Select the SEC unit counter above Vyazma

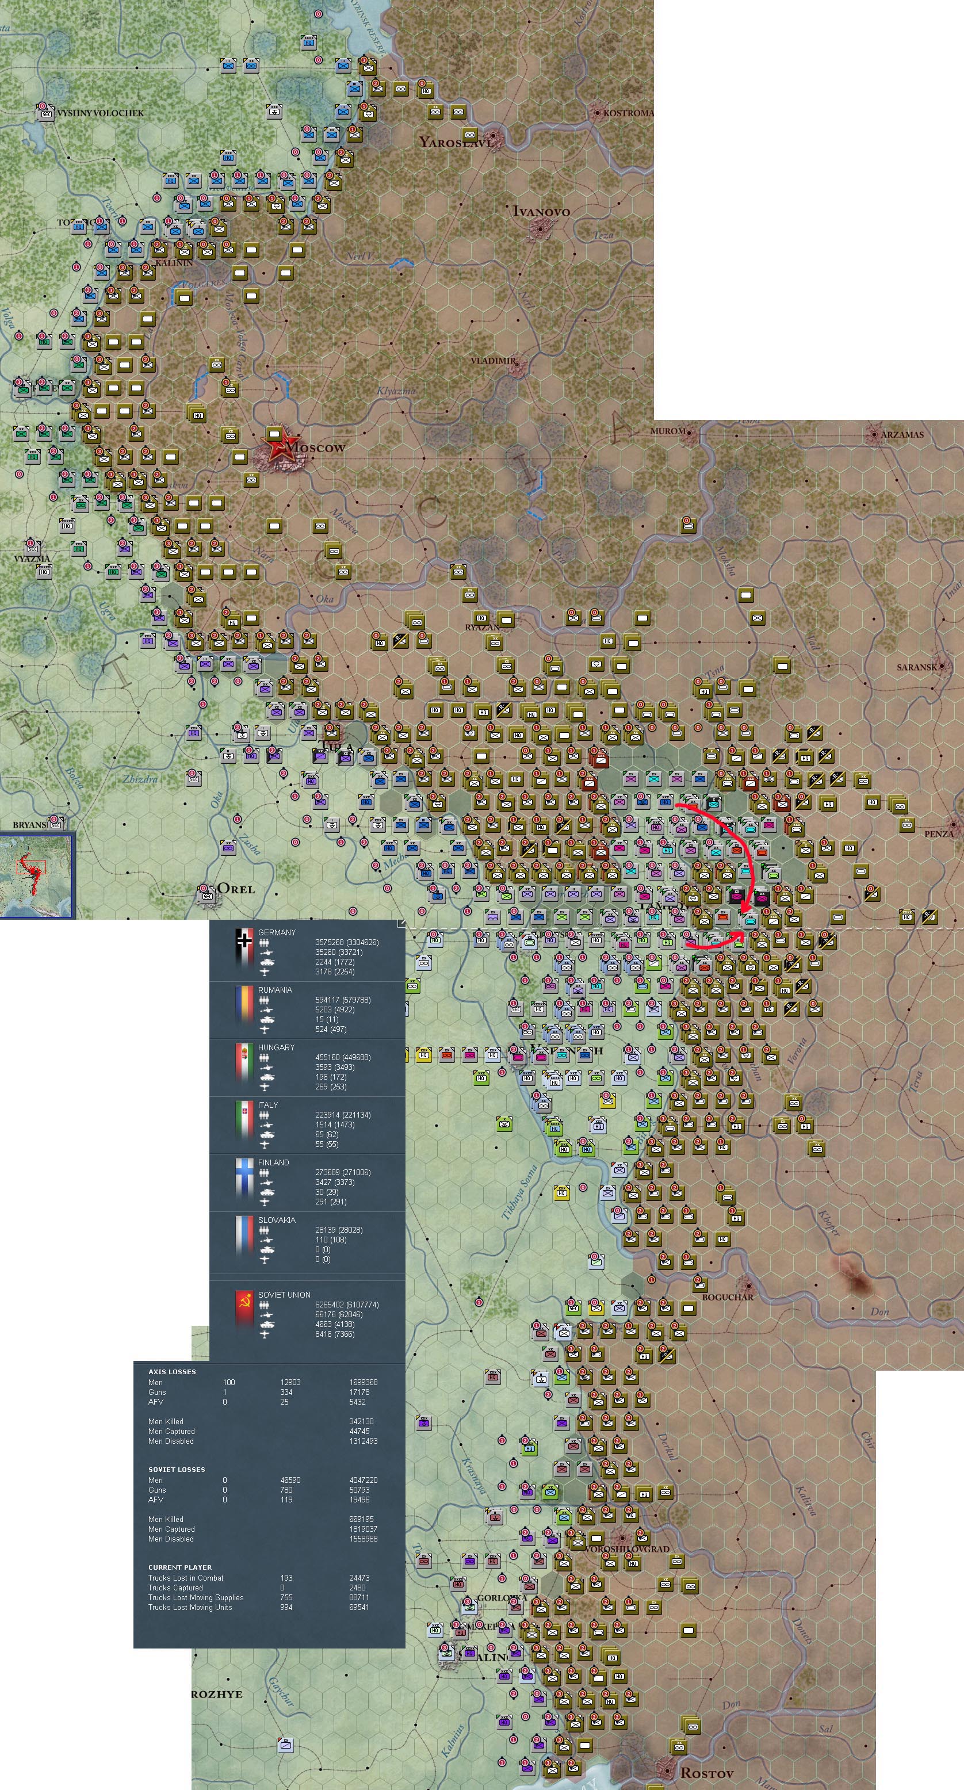(32, 547)
